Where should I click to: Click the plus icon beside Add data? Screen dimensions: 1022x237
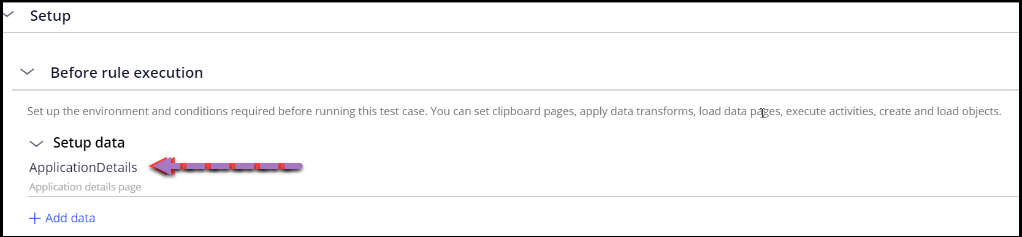[x=35, y=218]
